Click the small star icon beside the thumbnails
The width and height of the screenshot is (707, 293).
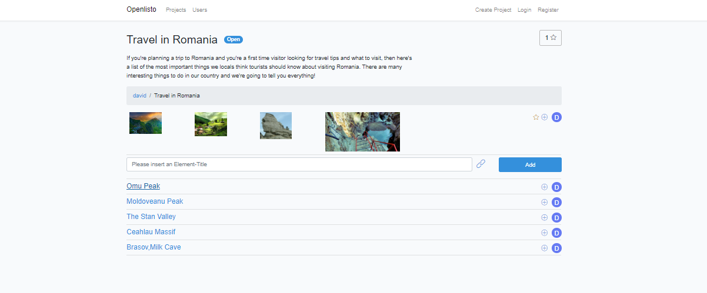[x=536, y=117]
